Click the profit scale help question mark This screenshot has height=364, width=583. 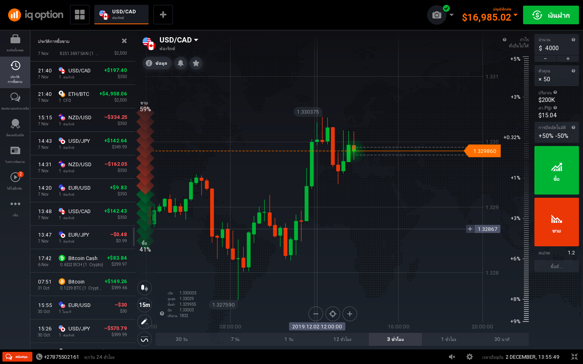coord(504,40)
